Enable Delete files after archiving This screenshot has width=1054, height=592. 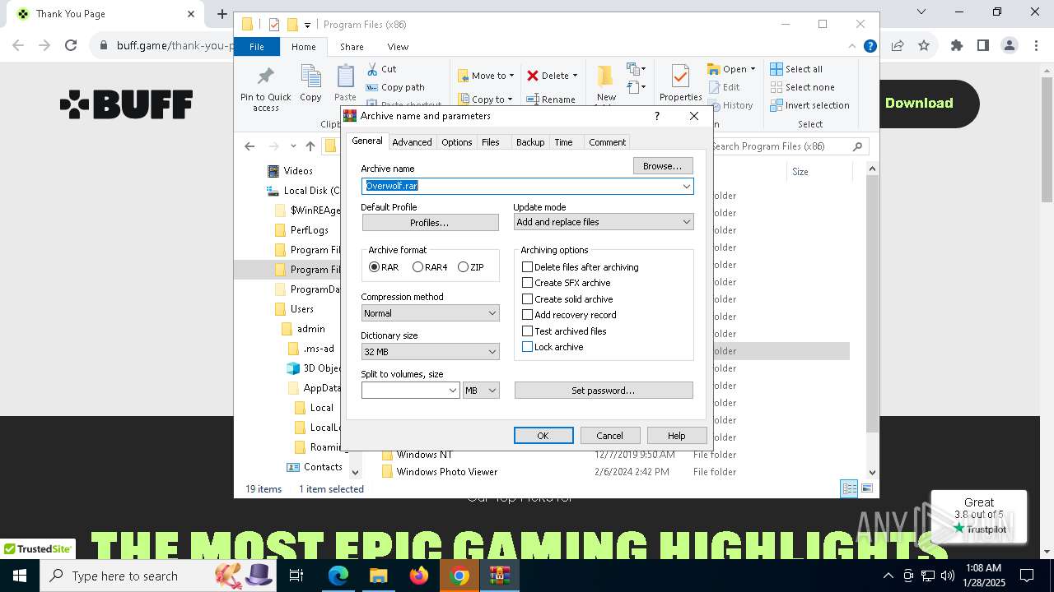527,267
